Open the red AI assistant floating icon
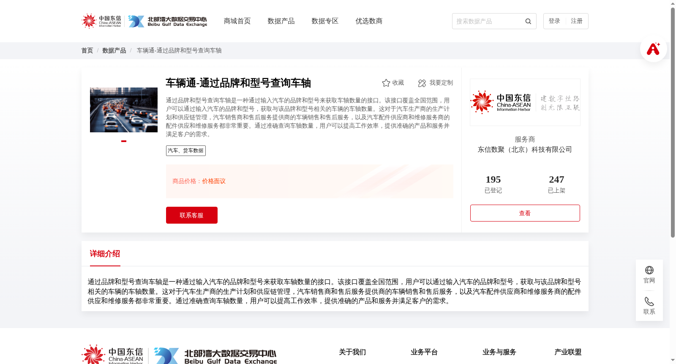Screen dimensions: 676x364 [653, 49]
